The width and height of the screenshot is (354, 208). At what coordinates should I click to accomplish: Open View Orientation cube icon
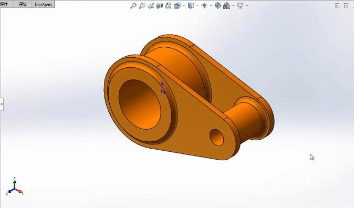coord(178,6)
